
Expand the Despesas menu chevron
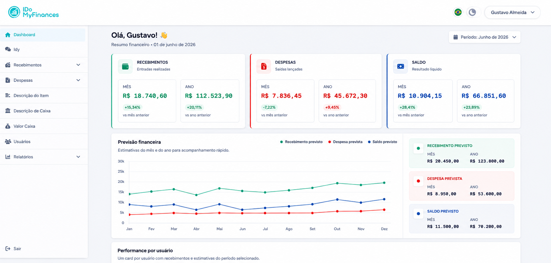coord(78,80)
